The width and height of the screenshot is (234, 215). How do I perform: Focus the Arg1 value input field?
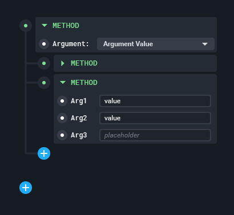click(x=155, y=101)
